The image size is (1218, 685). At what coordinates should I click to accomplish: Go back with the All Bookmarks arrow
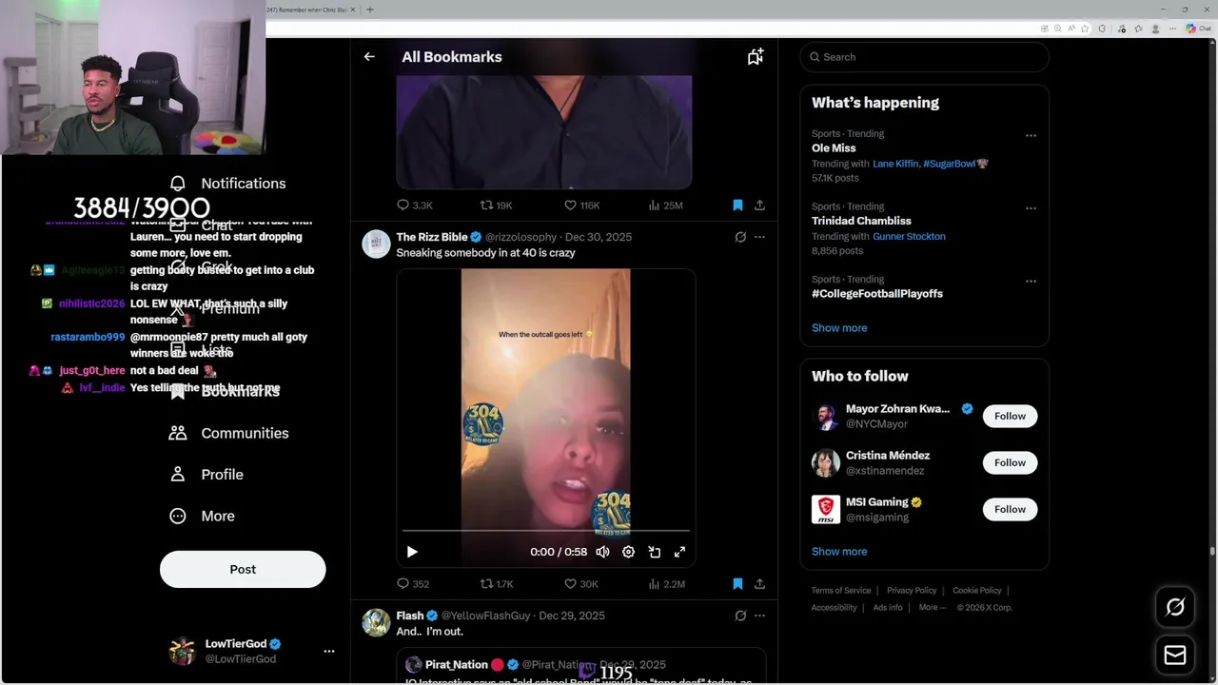[x=369, y=57]
